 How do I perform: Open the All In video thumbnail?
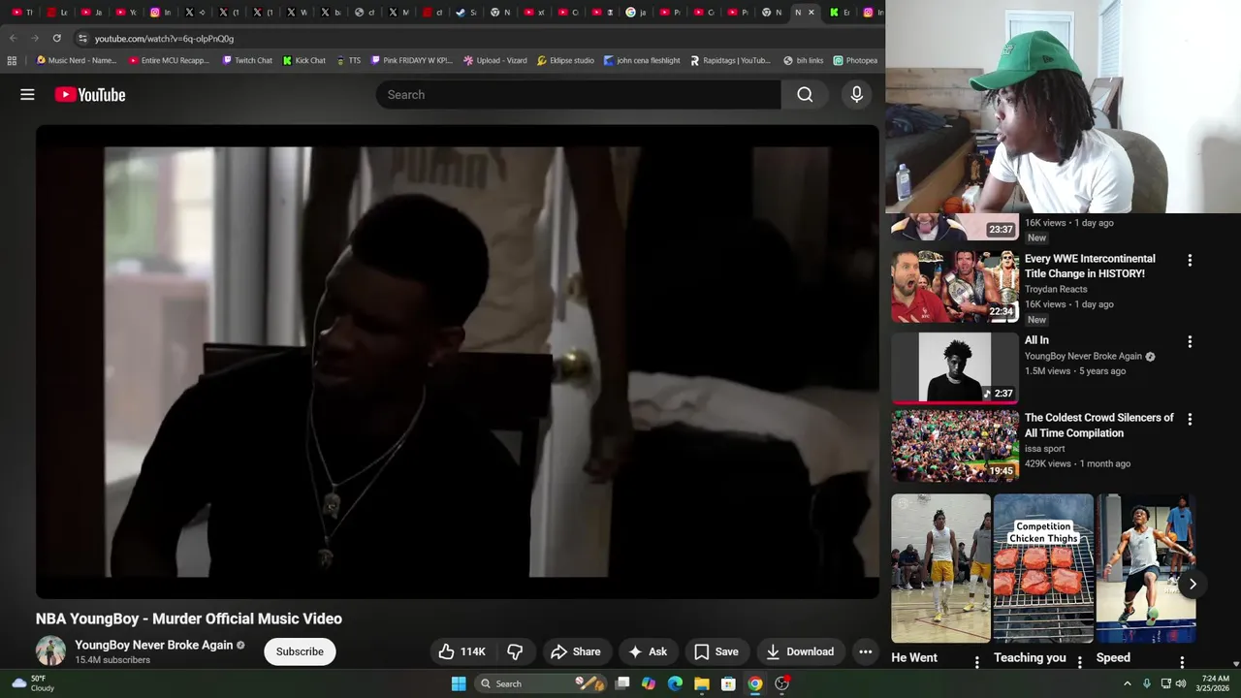(955, 367)
